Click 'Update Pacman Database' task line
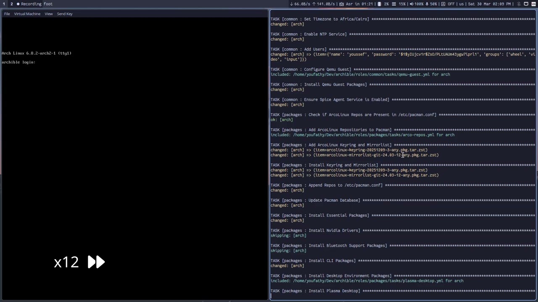The height and width of the screenshot is (302, 538). tap(403, 200)
